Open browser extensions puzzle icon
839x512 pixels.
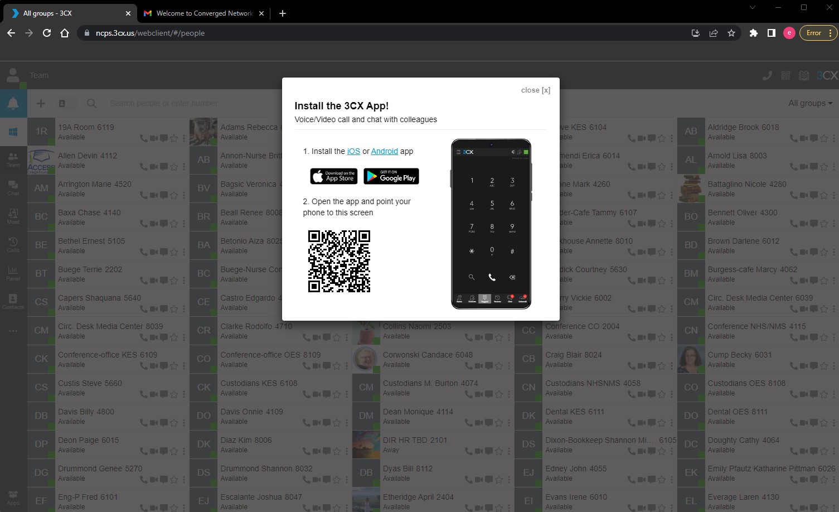pos(754,33)
